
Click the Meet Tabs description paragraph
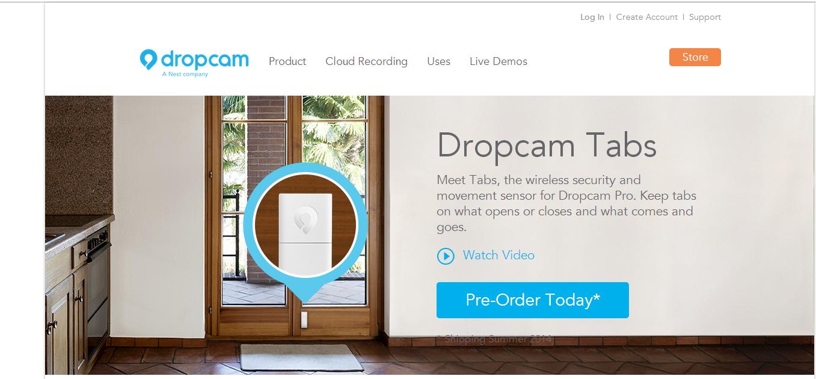[566, 203]
